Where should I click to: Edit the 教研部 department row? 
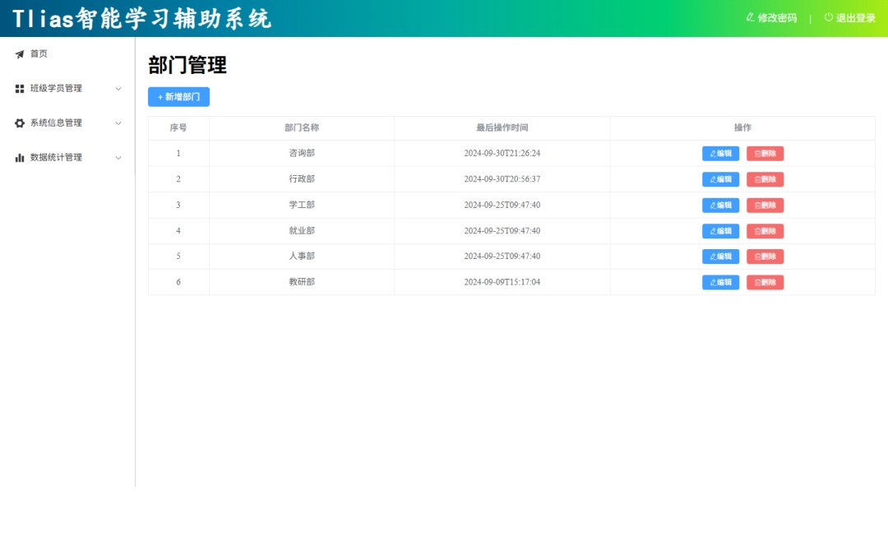[x=720, y=282]
